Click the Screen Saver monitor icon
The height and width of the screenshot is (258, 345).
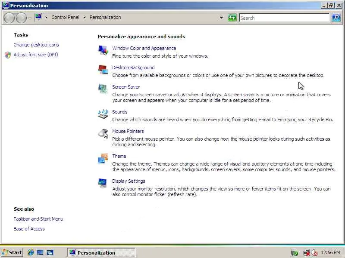(103, 89)
